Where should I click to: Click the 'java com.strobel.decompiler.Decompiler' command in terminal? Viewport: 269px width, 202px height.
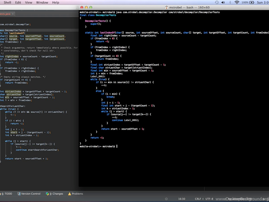point(142,12)
